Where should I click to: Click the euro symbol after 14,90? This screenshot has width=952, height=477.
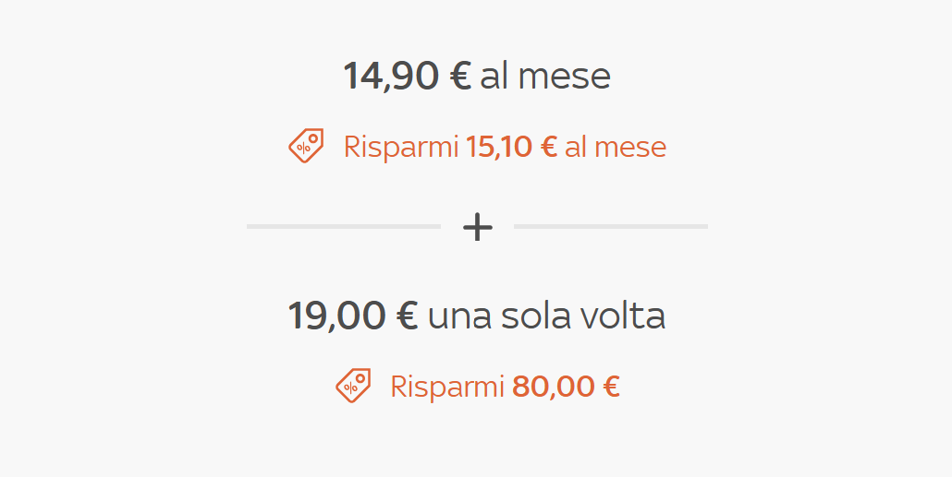pyautogui.click(x=459, y=76)
